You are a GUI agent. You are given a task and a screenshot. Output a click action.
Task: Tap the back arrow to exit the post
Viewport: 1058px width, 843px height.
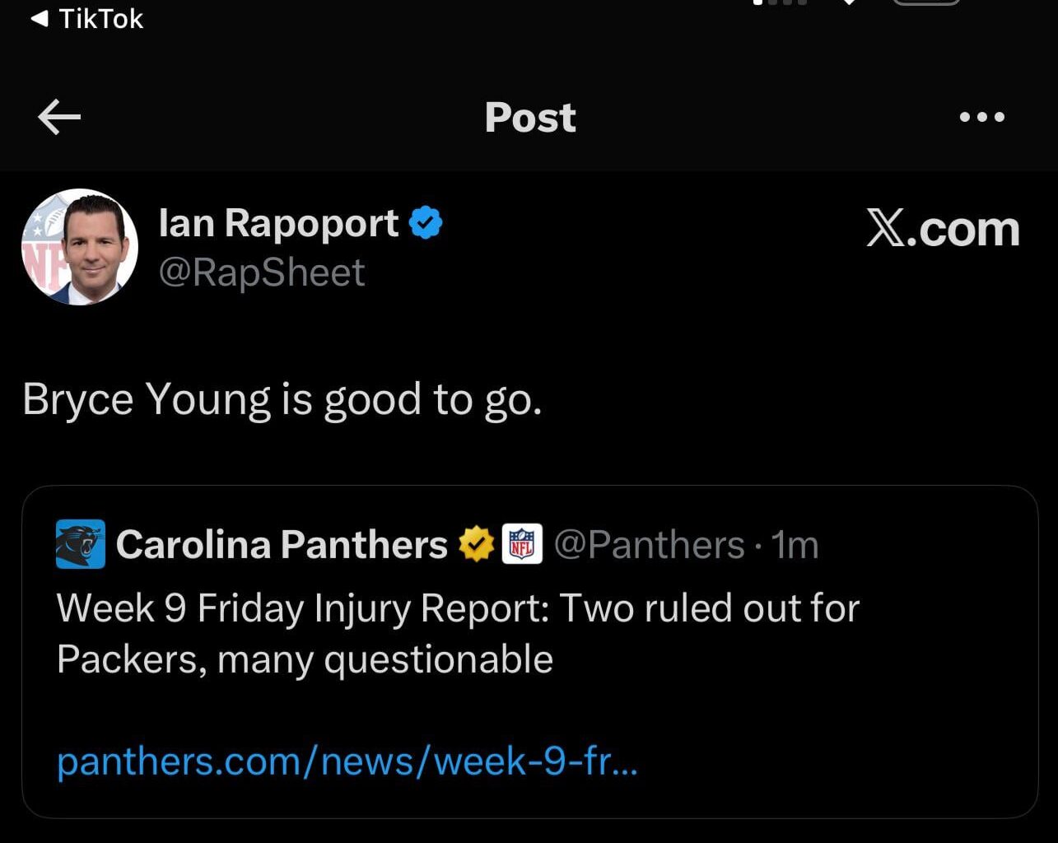pos(58,117)
